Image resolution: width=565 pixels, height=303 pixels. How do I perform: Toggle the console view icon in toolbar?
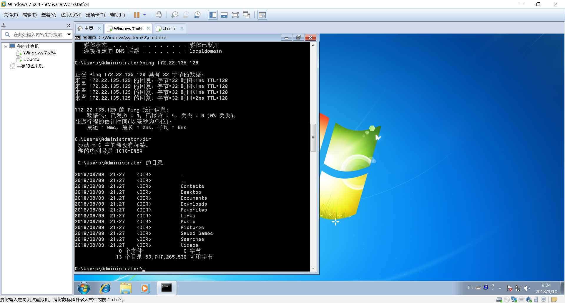pyautogui.click(x=262, y=15)
